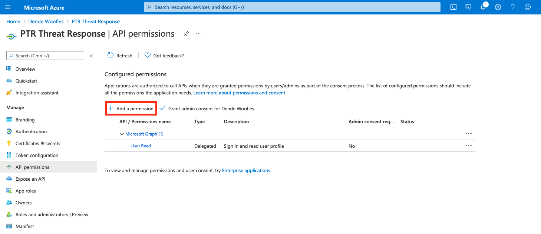Image resolution: width=541 pixels, height=234 pixels.
Task: Open the User.Read permission link
Action: (141, 146)
